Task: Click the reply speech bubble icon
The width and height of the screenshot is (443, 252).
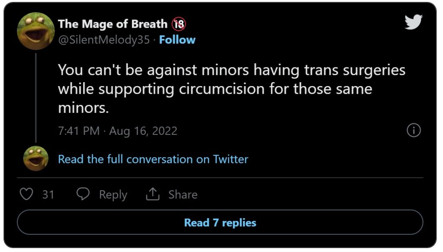Action: tap(83, 195)
